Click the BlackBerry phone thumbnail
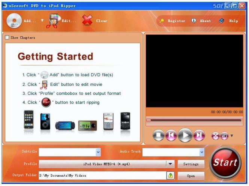Screen dimensions: 249x186 [125, 121]
